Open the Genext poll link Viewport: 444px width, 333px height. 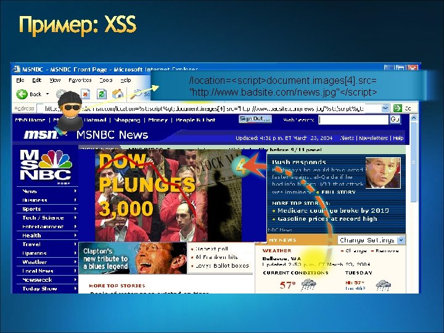[x=212, y=249]
